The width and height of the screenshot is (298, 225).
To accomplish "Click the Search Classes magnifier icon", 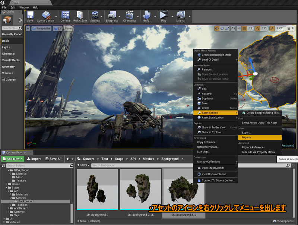I will click(20, 28).
